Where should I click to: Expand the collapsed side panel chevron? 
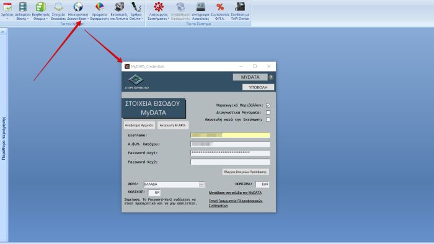tap(2, 32)
